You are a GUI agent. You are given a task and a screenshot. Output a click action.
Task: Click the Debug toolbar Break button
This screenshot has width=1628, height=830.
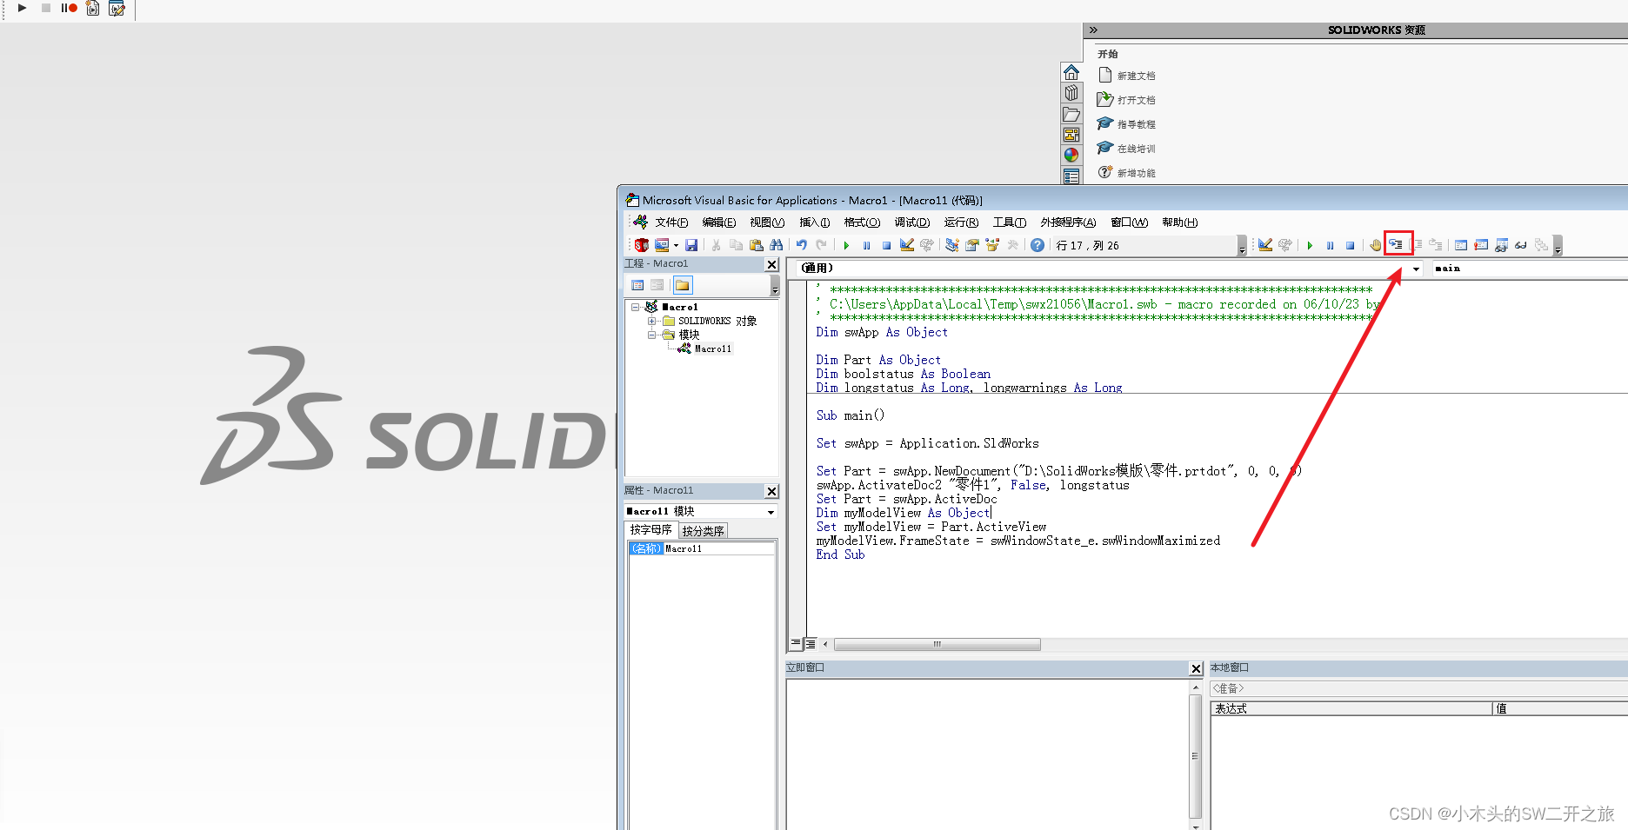1330,245
